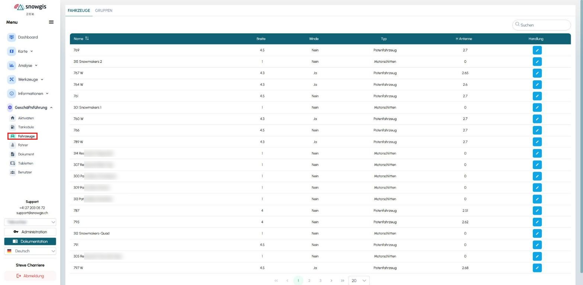The width and height of the screenshot is (583, 285).
Task: Go to the Fahrer page
Action: pos(19,145)
